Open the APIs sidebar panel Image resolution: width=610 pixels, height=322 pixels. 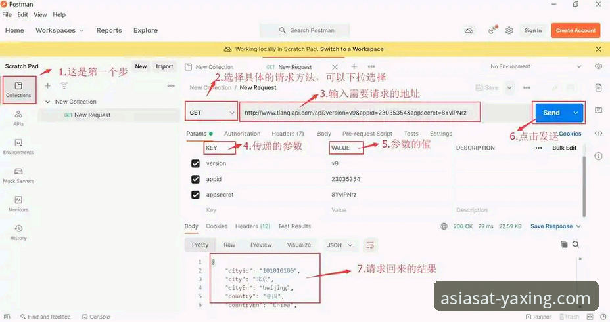tap(18, 118)
